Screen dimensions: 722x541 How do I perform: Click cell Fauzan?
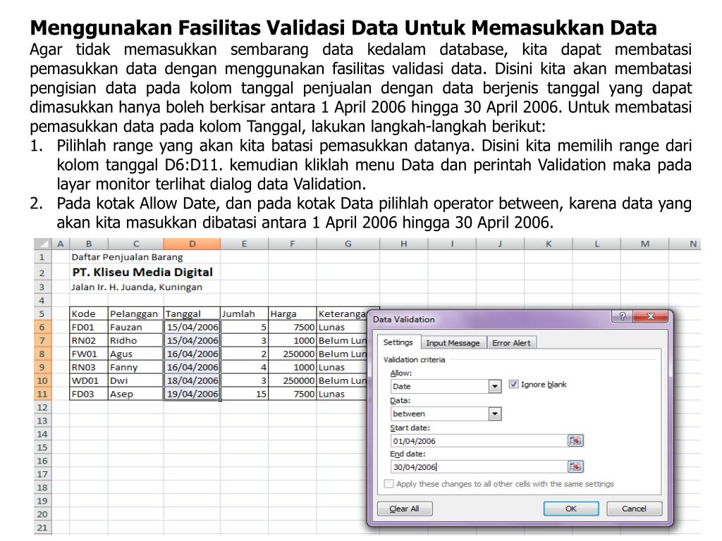(136, 327)
